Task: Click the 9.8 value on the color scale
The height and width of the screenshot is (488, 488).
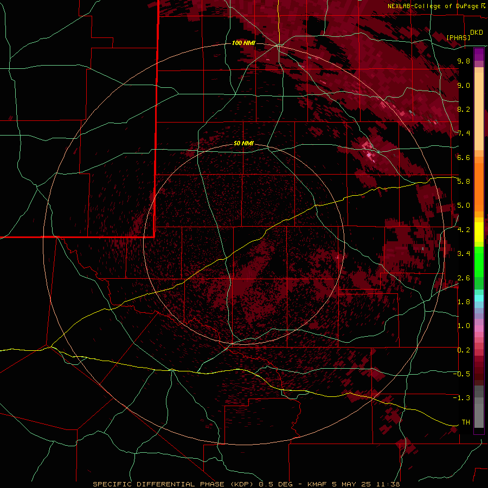Action: 464,61
